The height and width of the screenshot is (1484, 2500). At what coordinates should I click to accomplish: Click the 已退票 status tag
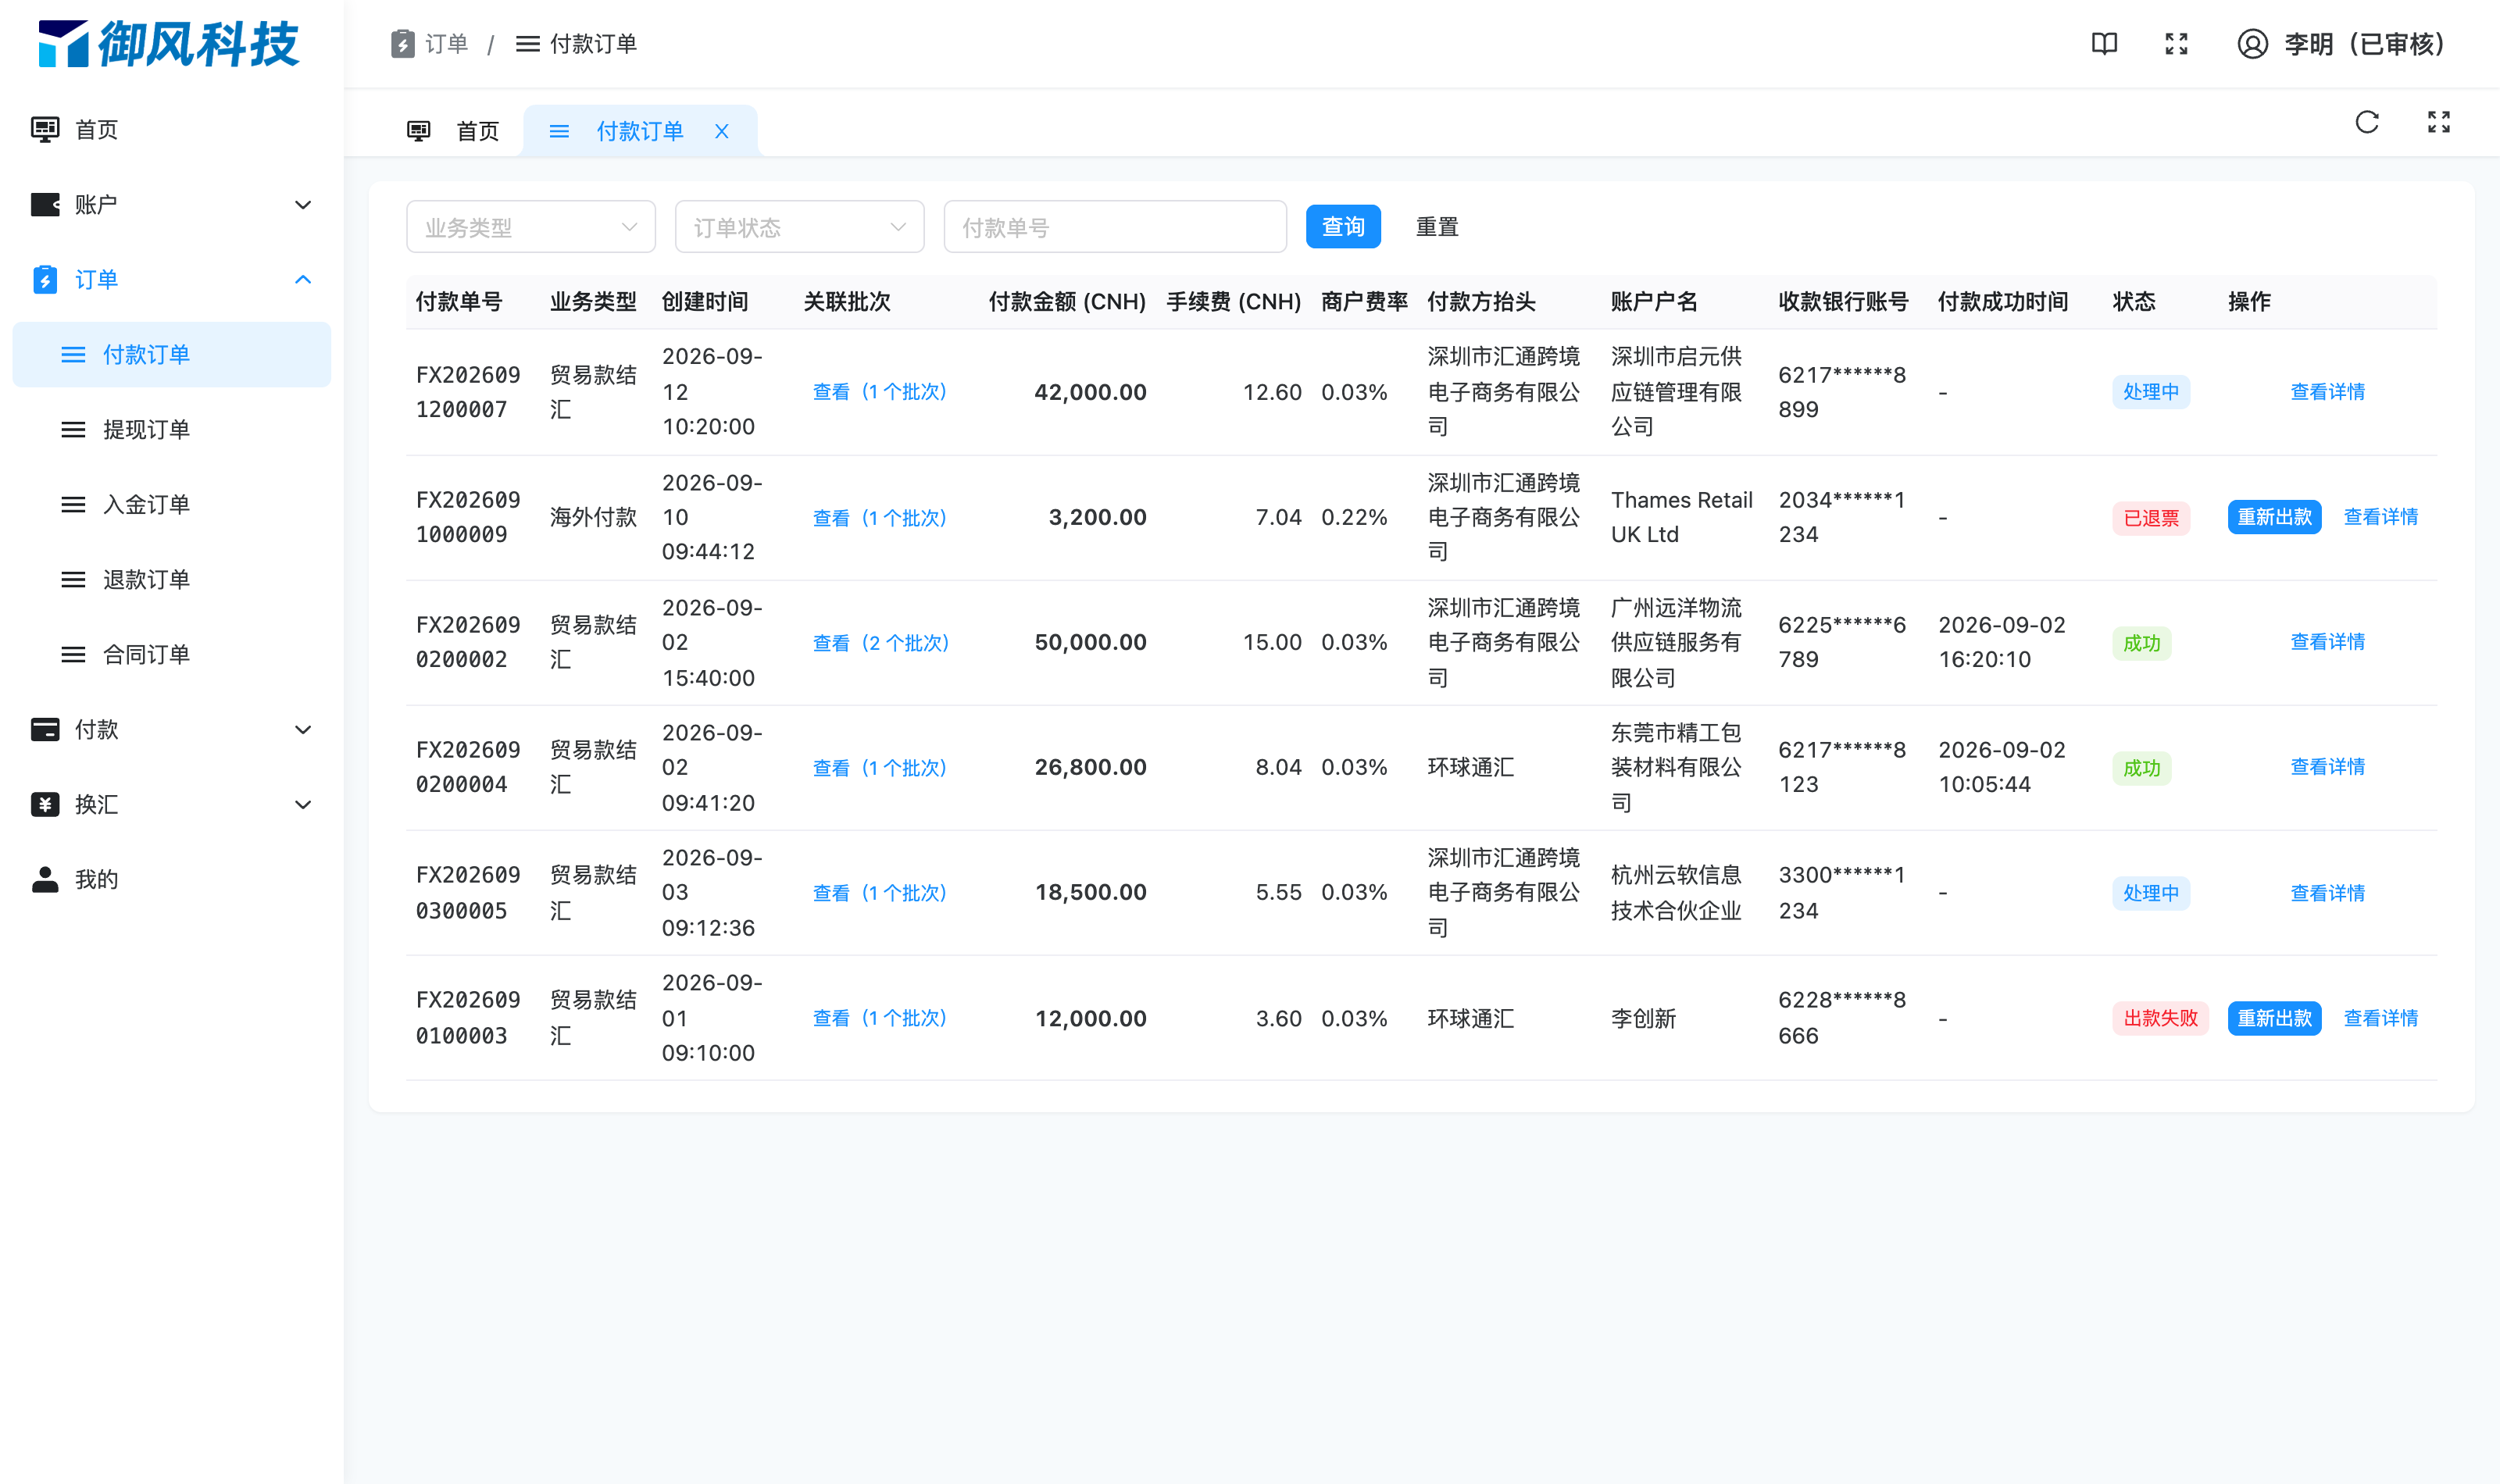coord(2151,518)
